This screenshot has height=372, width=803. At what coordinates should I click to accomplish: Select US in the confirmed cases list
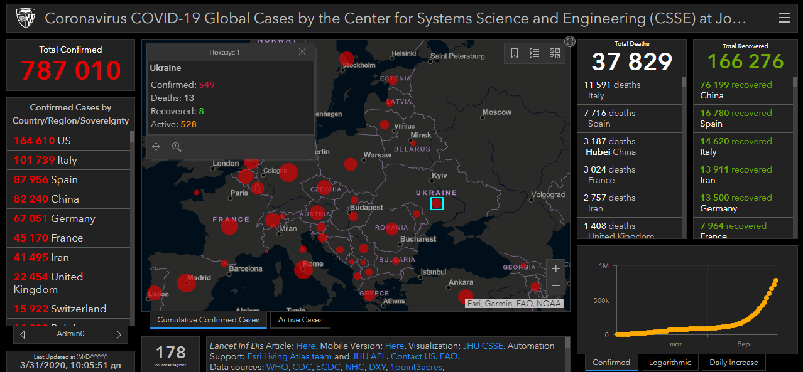pyautogui.click(x=68, y=141)
